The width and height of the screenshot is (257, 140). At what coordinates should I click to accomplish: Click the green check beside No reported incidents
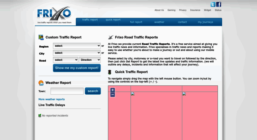pyautogui.click(x=40, y=116)
